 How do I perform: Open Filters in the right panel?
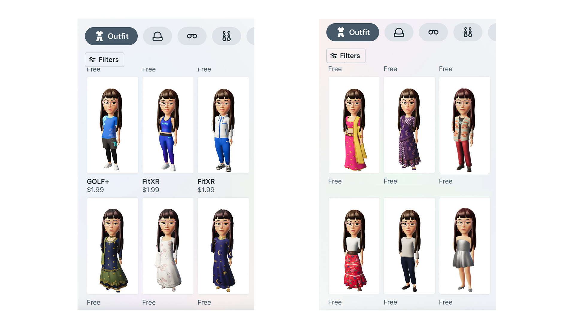(x=346, y=56)
